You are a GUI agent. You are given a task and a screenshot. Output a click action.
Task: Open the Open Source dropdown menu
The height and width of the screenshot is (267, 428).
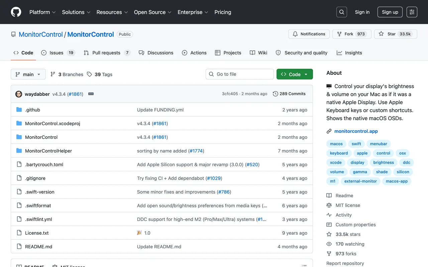(x=152, y=12)
